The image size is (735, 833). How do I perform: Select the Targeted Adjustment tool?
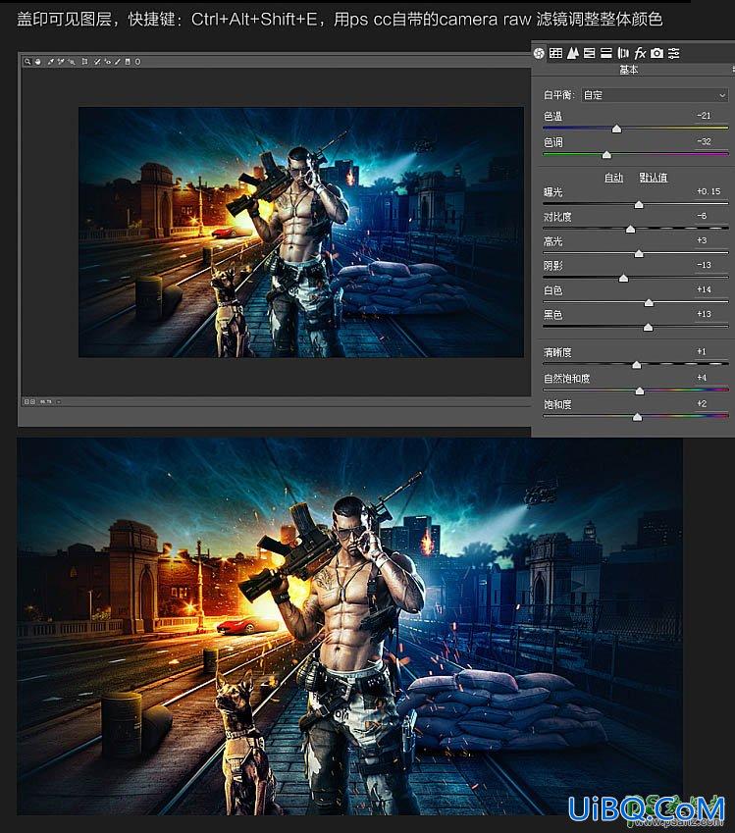(x=72, y=62)
